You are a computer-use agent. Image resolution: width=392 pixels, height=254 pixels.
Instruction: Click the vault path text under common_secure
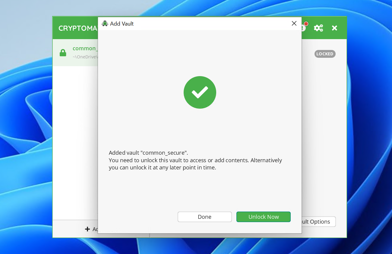point(85,57)
